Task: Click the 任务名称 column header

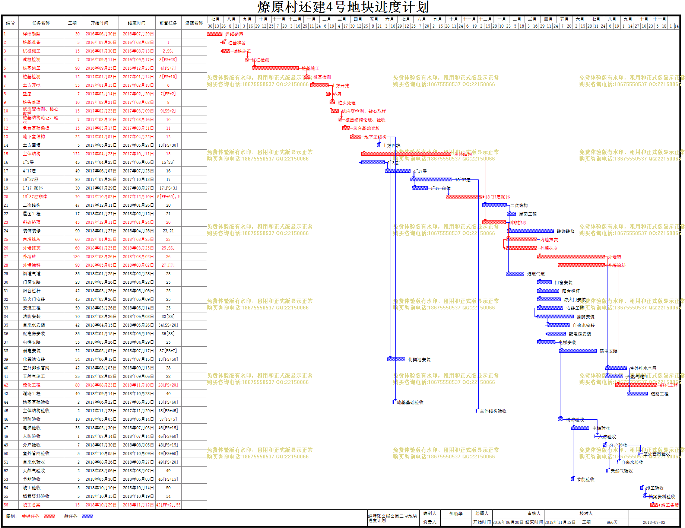Action: (41, 23)
